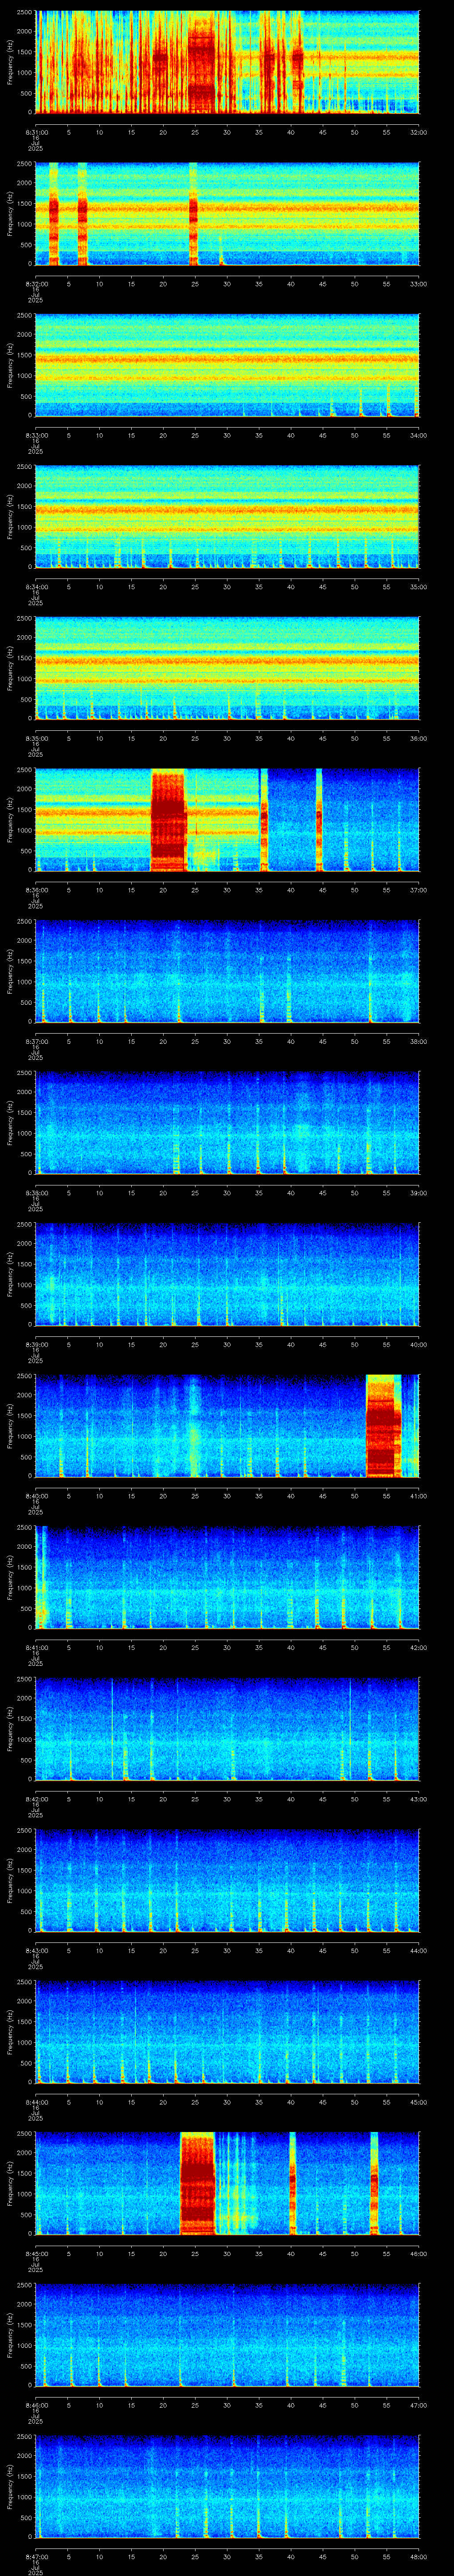454x2576 pixels.
Task: Open the spectrogram starting at 8:37:00
Action: click(227, 972)
